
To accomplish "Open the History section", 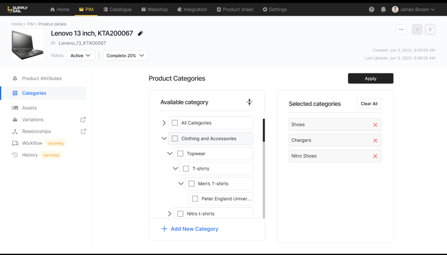I will point(30,155).
